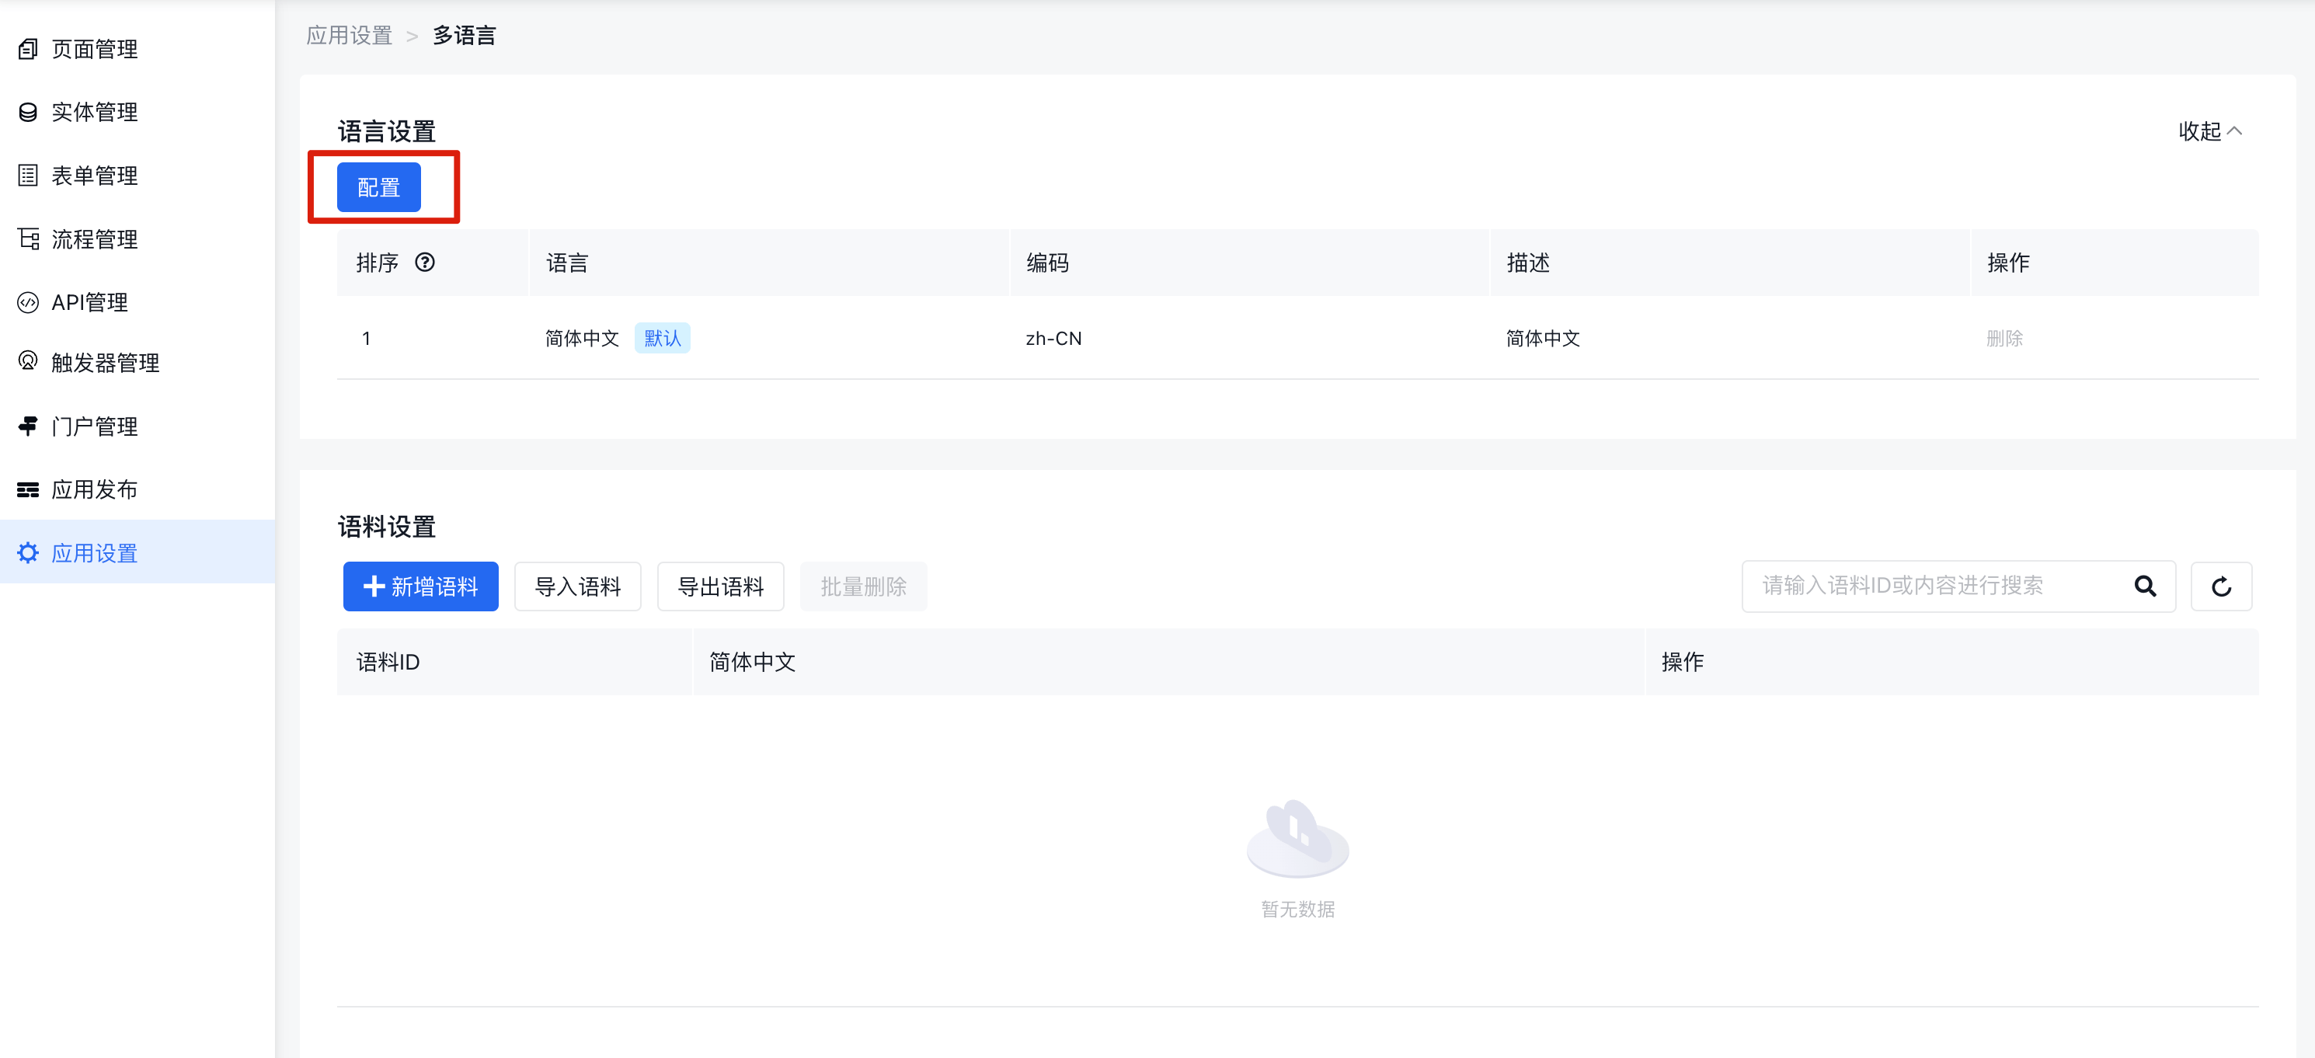Open the help tooltip icon next to 排序
This screenshot has width=2315, height=1058.
[x=425, y=263]
